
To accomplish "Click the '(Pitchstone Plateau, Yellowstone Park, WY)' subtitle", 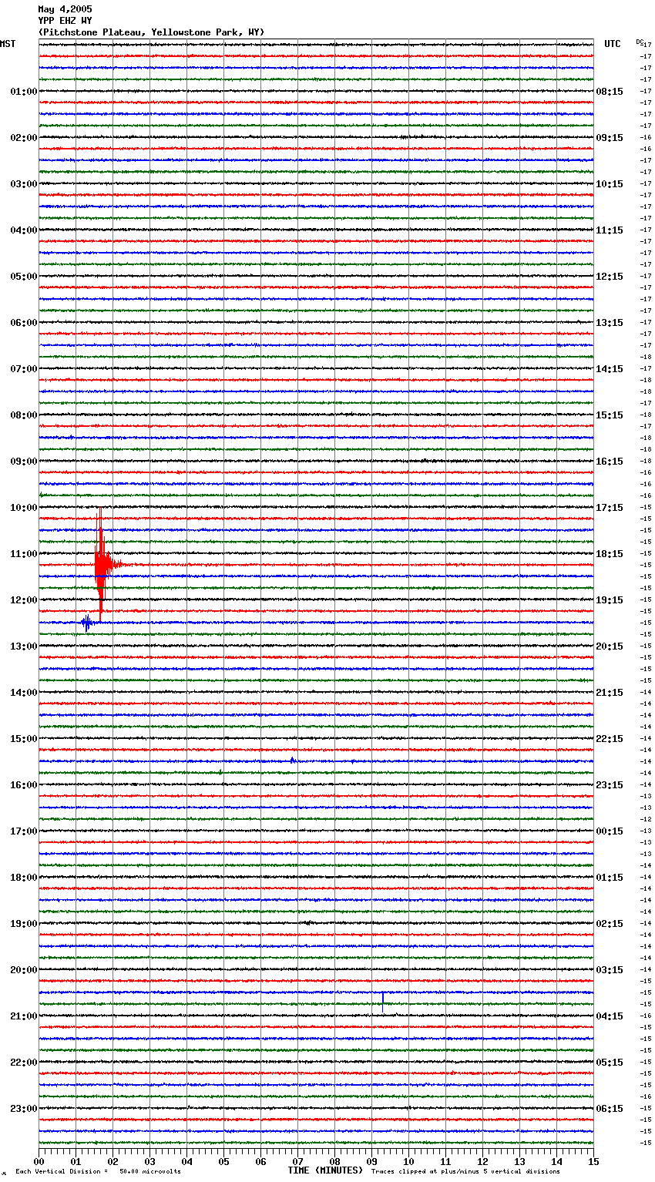I will point(151,32).
